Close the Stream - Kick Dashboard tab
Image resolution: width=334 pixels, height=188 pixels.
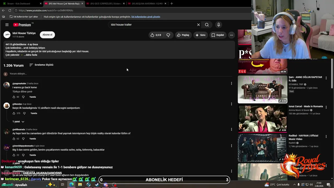(x=40, y=4)
